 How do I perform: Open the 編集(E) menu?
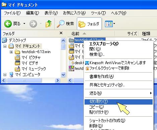[33, 13]
